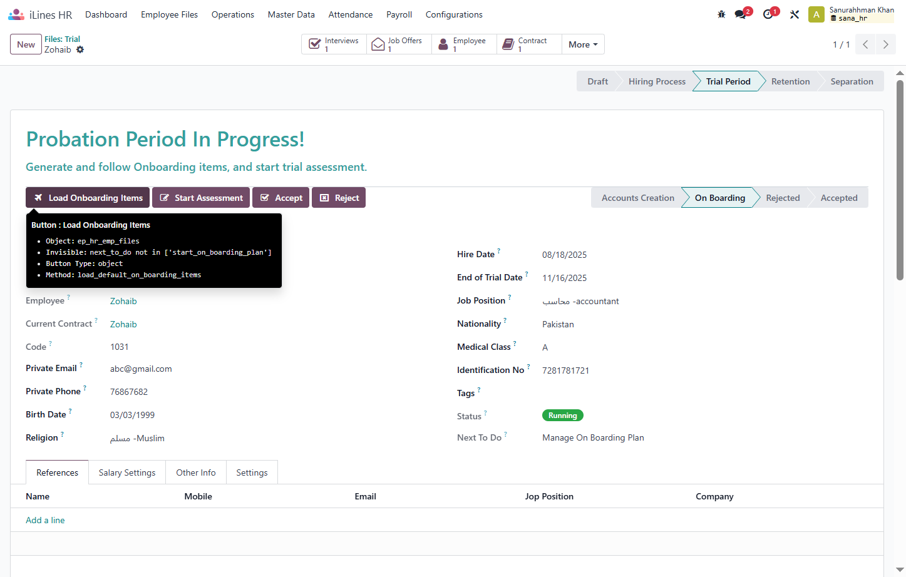Click the Contract book icon
906x577 pixels.
pyautogui.click(x=508, y=44)
